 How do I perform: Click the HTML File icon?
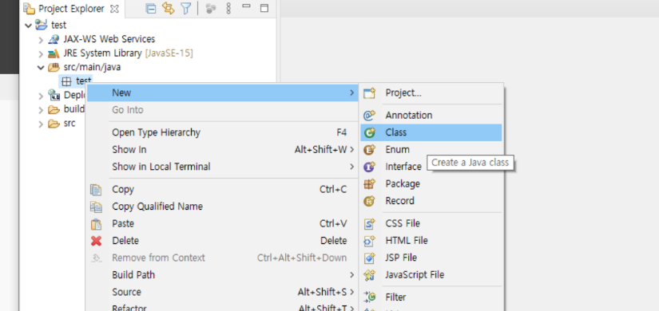pyautogui.click(x=369, y=241)
